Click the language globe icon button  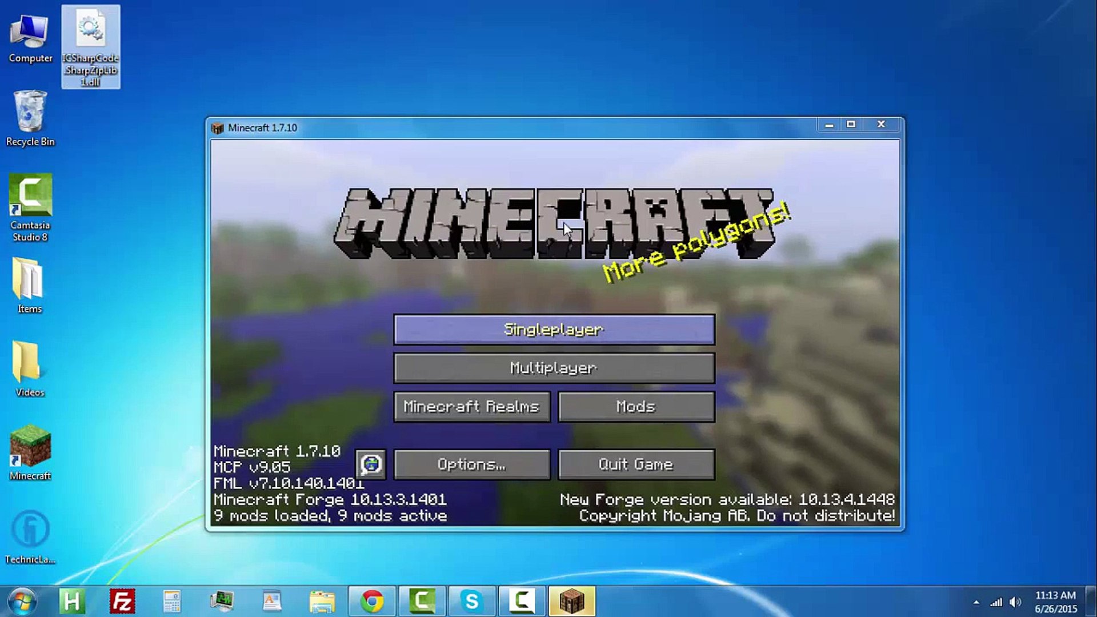[371, 464]
